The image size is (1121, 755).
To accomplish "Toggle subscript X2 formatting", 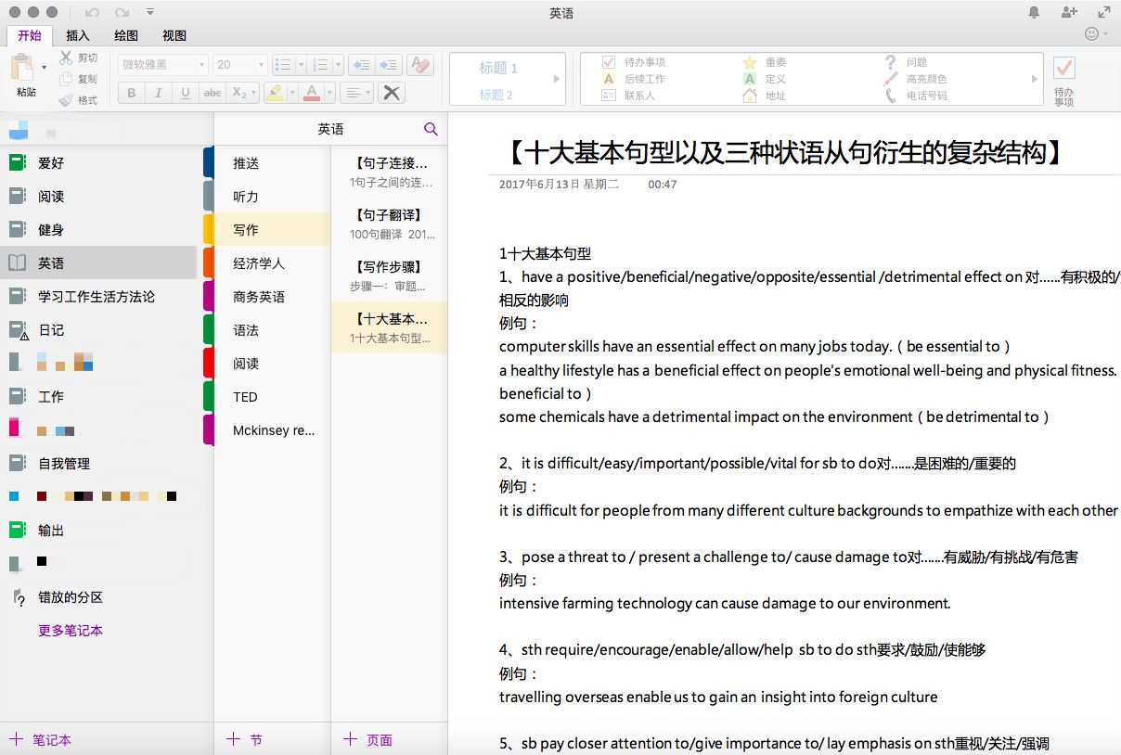I will (238, 93).
